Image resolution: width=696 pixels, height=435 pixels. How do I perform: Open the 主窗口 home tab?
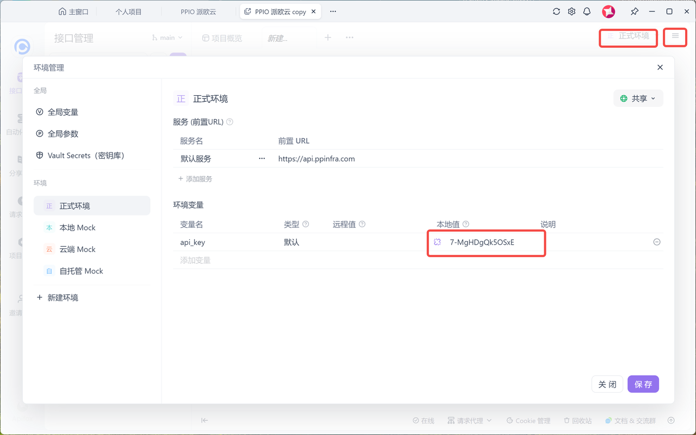(x=73, y=11)
